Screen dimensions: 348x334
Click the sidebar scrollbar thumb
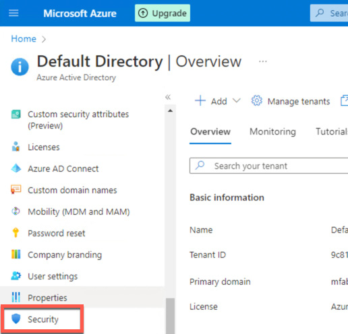pos(170,316)
